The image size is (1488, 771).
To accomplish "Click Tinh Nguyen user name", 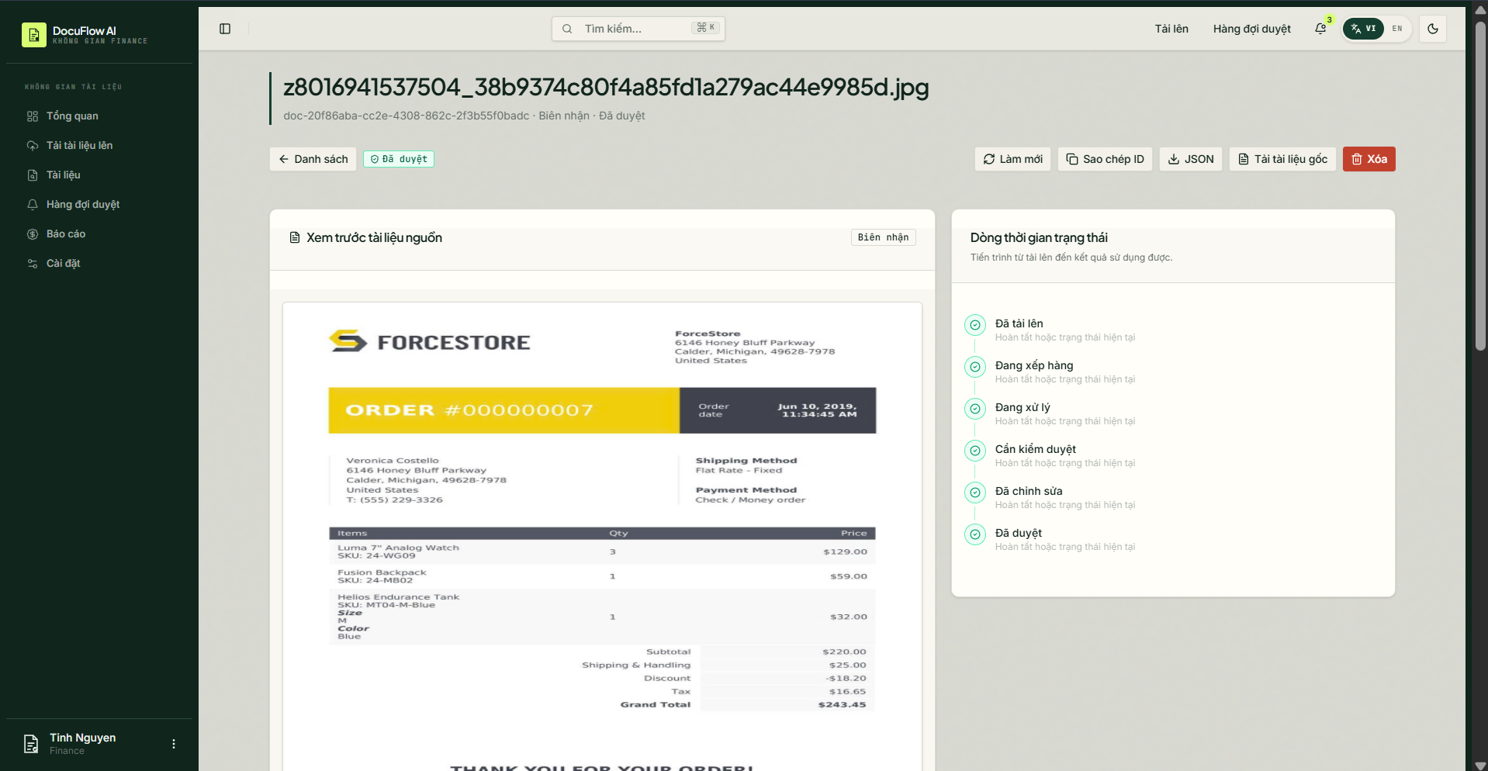I will [83, 738].
